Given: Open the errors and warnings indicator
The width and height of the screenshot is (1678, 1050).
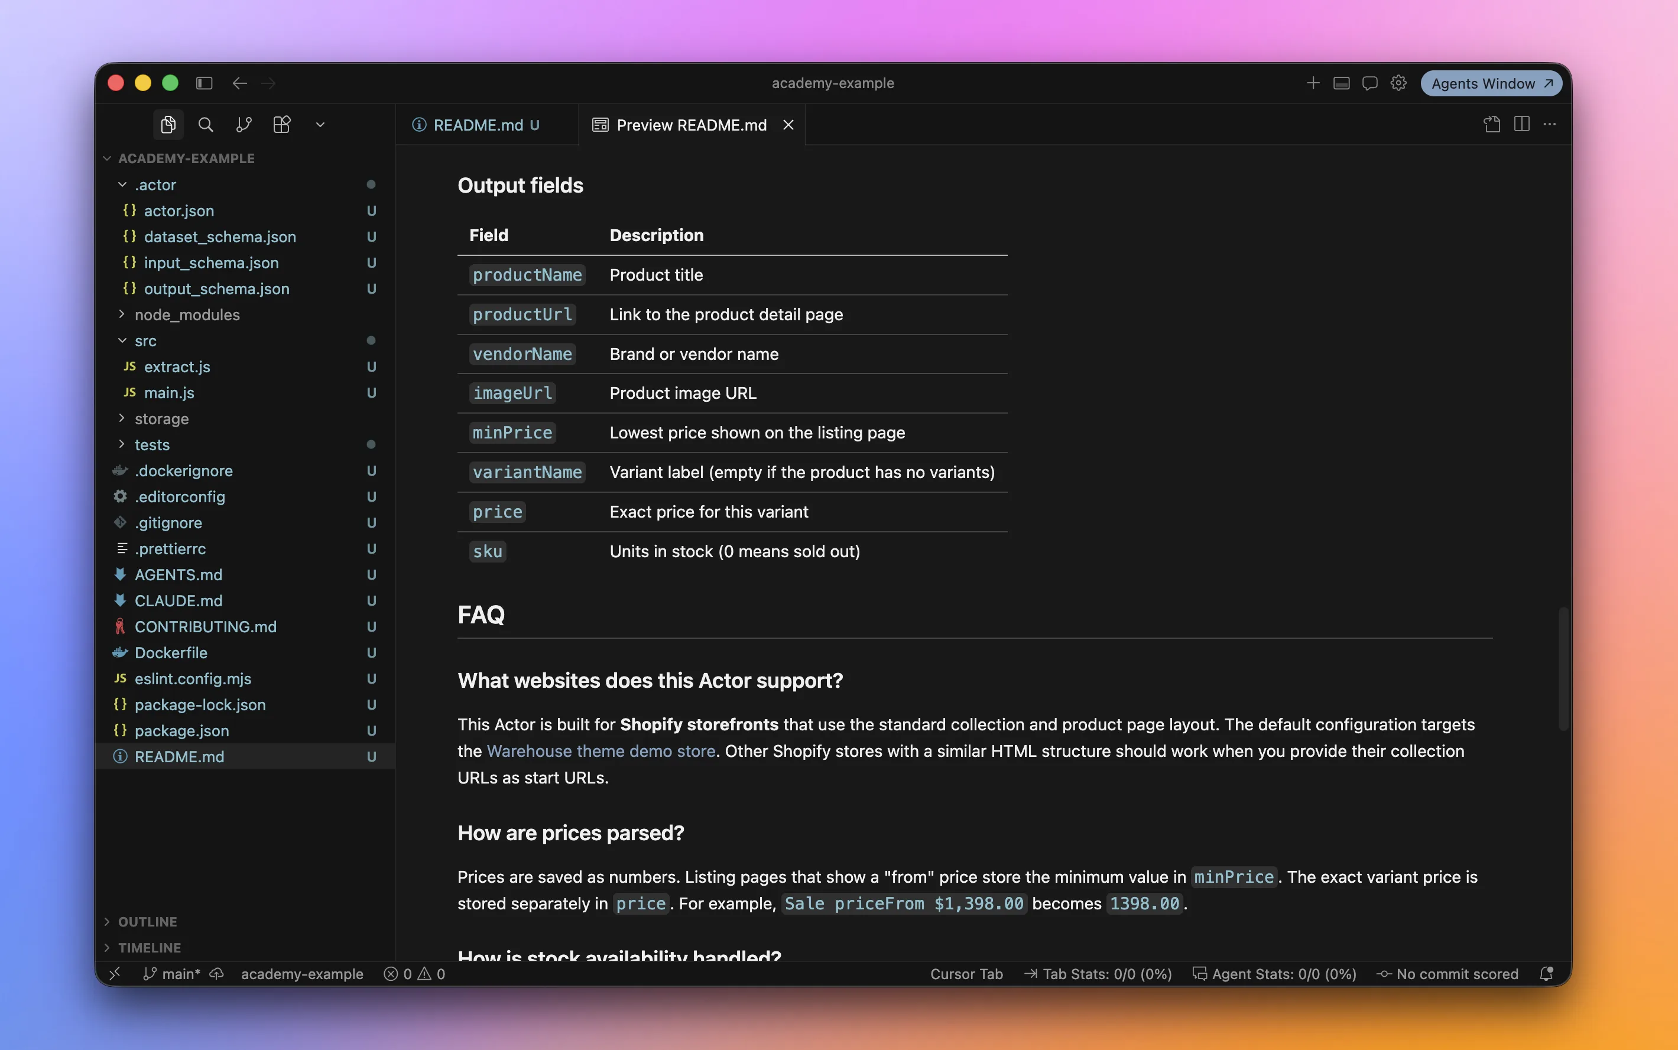Looking at the screenshot, I should click(415, 974).
